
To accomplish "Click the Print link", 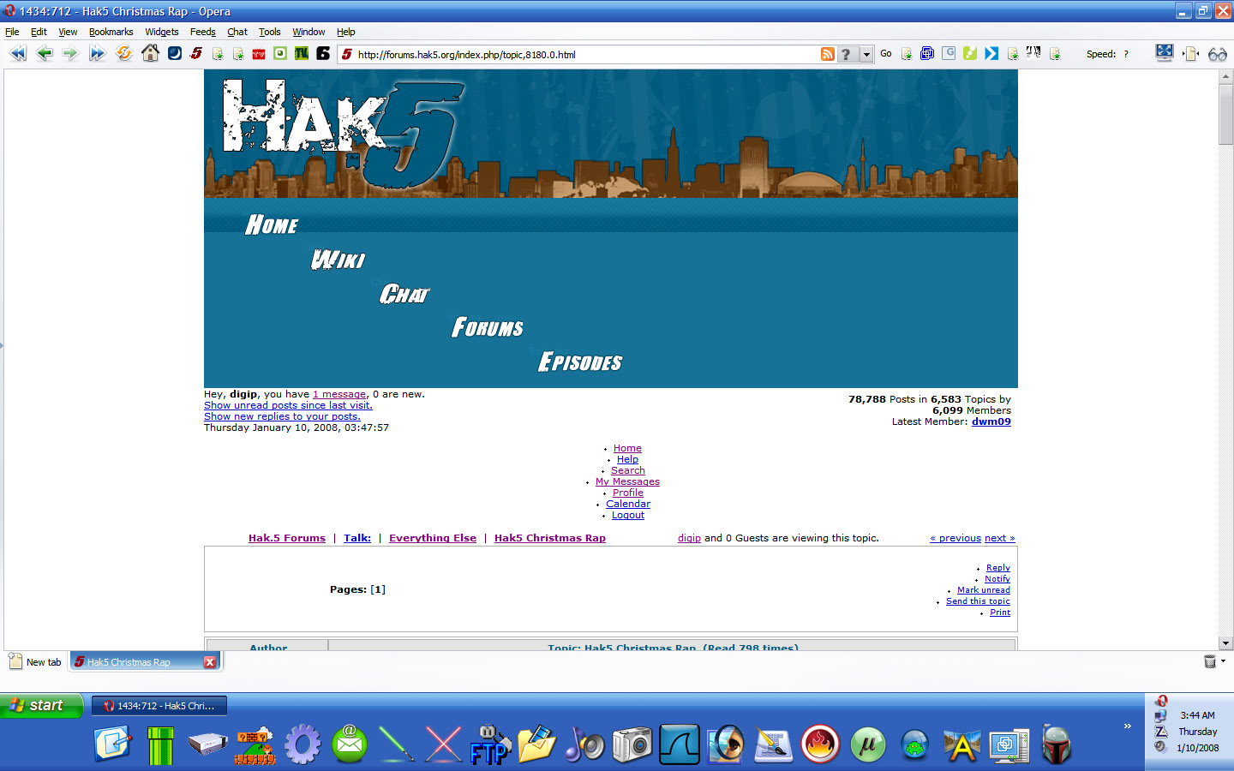I will pos(1000,613).
